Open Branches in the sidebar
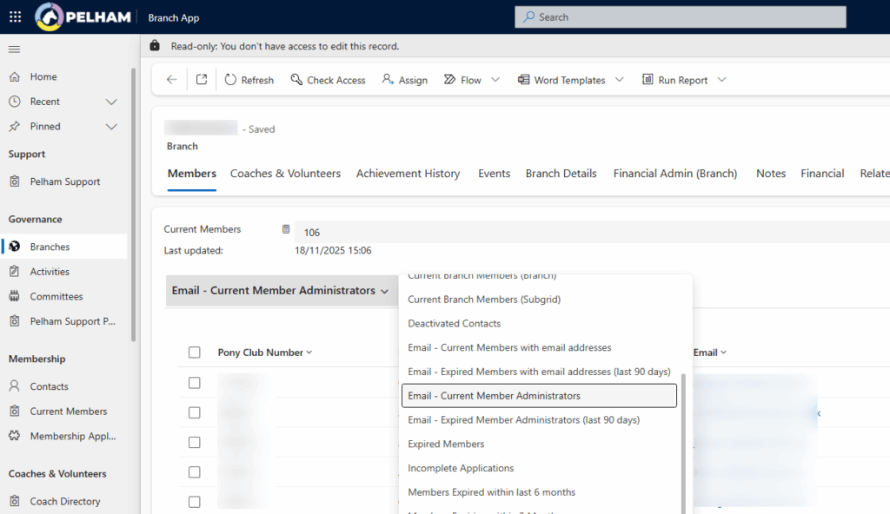The height and width of the screenshot is (514, 890). tap(50, 247)
